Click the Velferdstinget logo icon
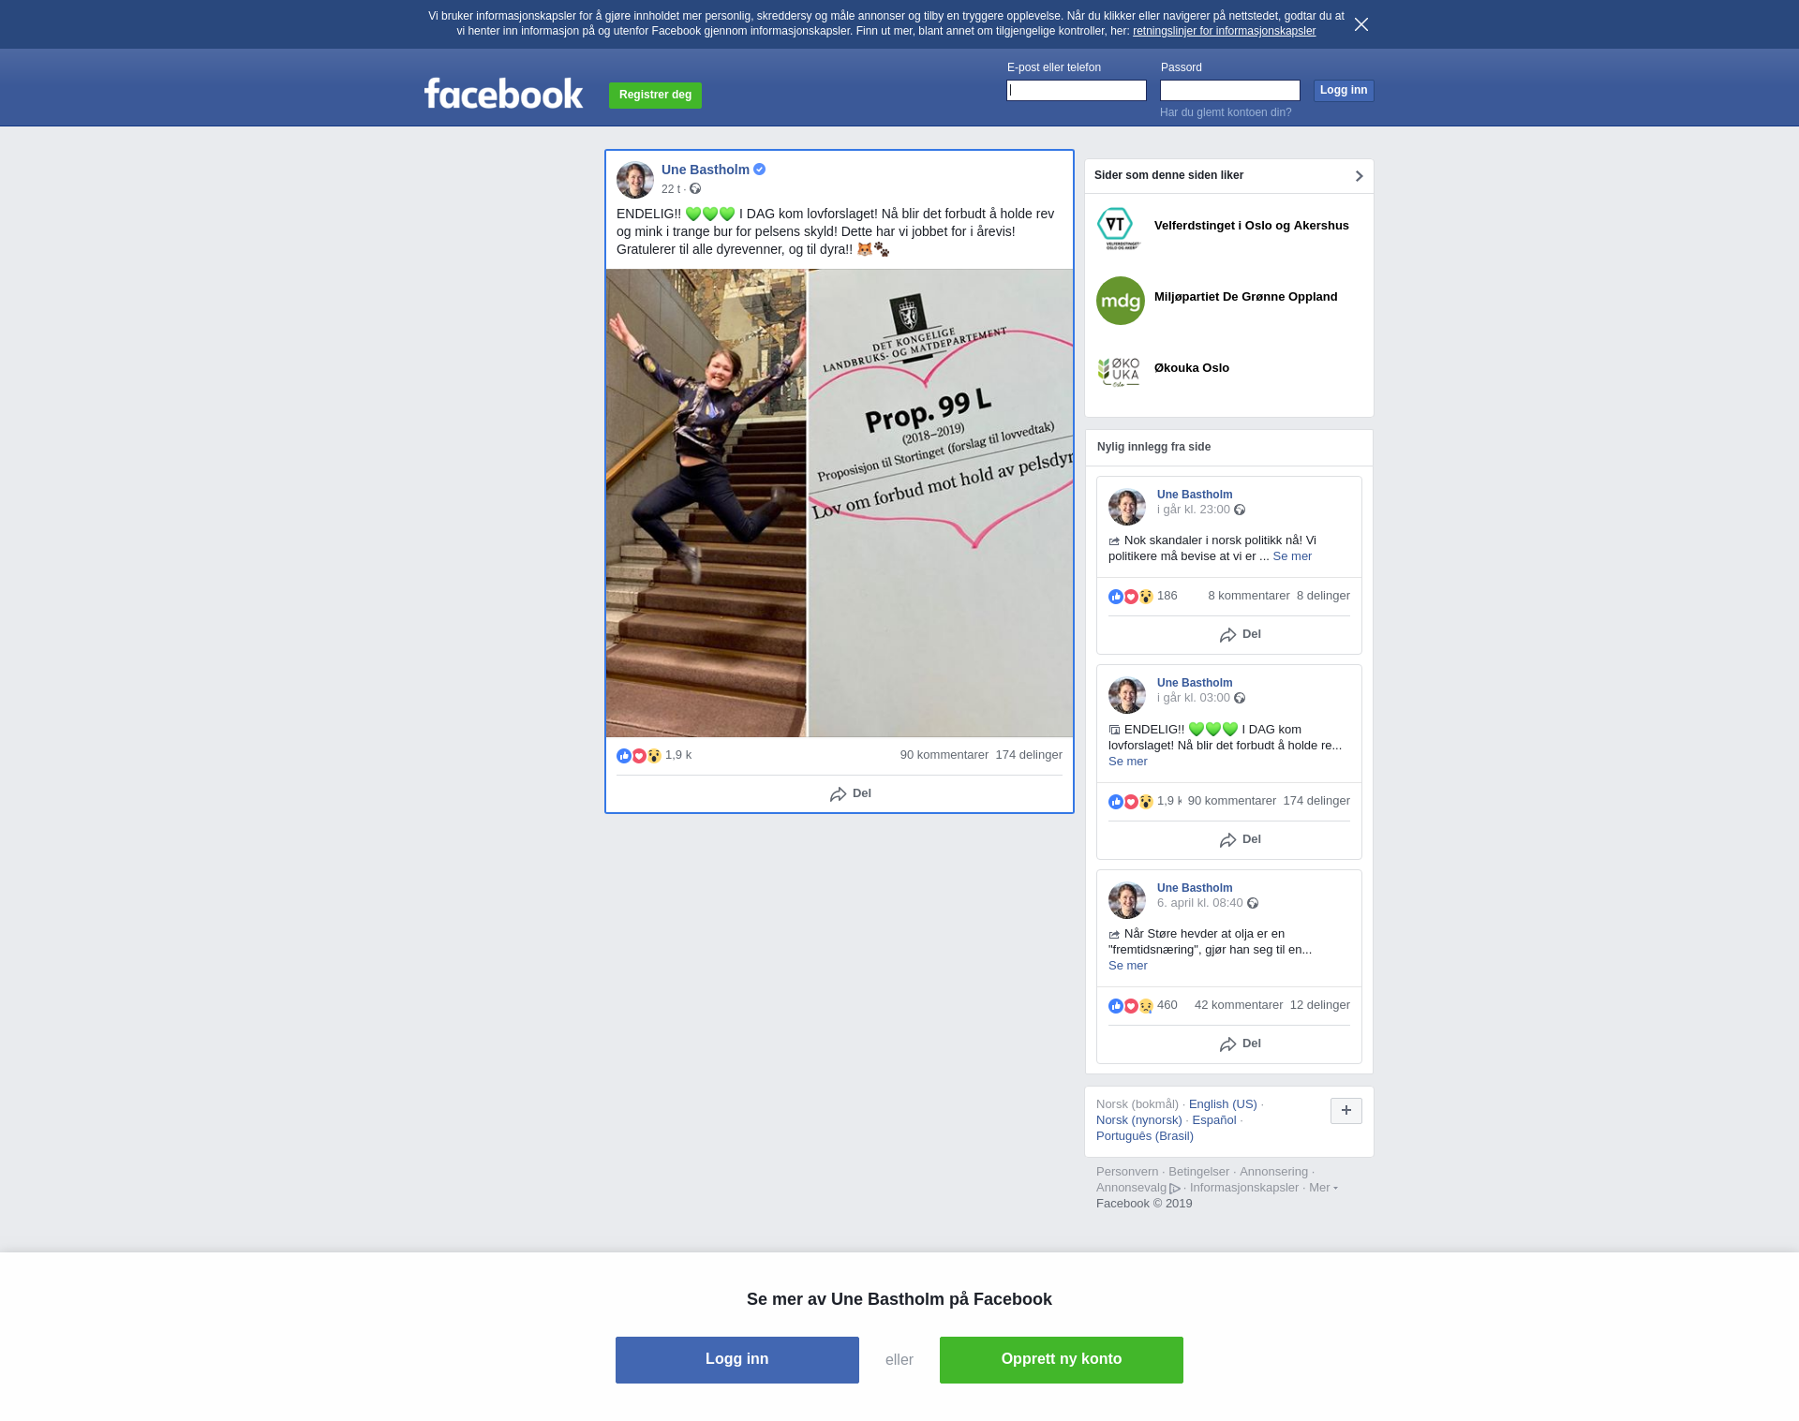1799x1421 pixels. (x=1120, y=229)
